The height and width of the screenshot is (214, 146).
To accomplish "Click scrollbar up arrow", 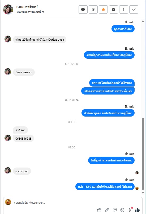I will [143, 22].
